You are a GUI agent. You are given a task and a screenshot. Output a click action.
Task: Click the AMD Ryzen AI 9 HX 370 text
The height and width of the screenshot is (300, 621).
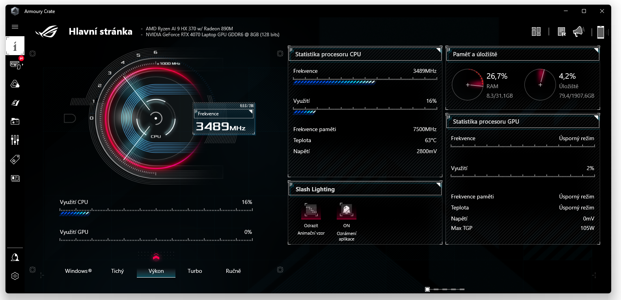(189, 29)
